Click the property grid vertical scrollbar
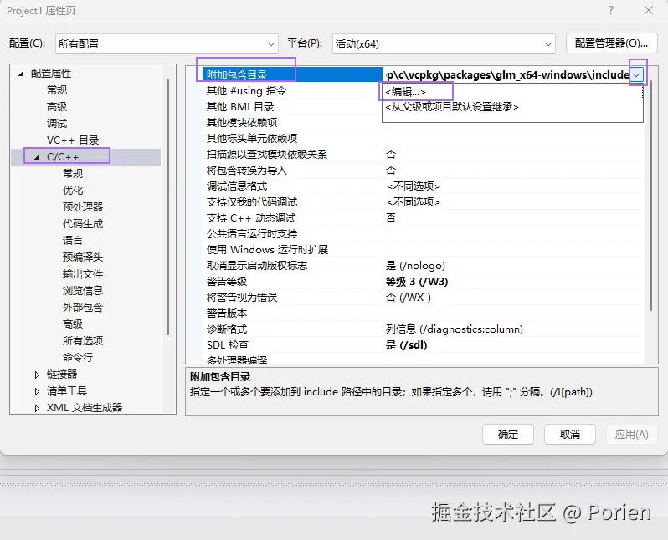Screen dimensions: 668x540 coord(651,196)
